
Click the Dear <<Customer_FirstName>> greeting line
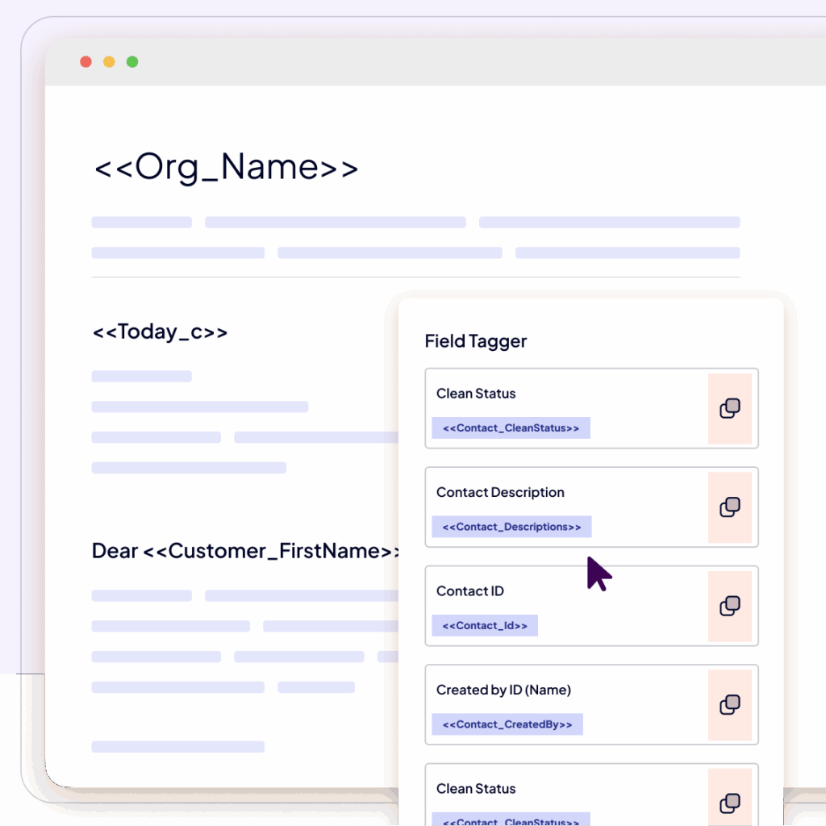[x=245, y=551]
